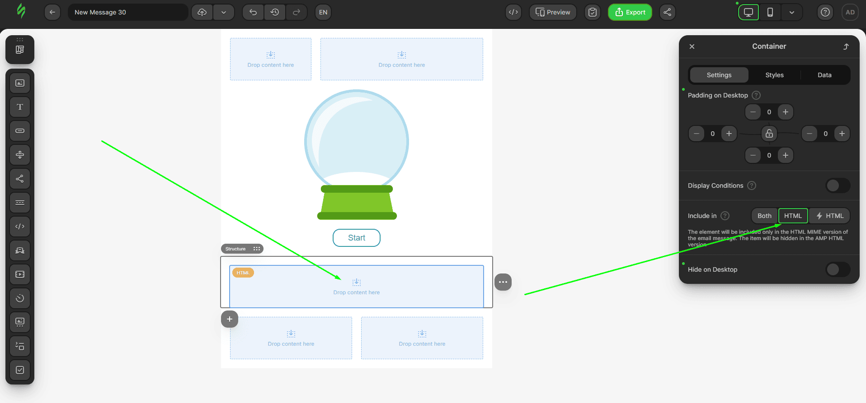Select the Menu block in sidebar
866x403 pixels.
[20, 203]
